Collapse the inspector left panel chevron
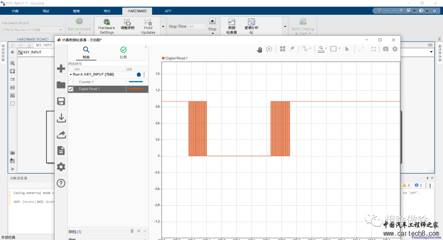The height and width of the screenshot is (240, 443). (x=146, y=47)
